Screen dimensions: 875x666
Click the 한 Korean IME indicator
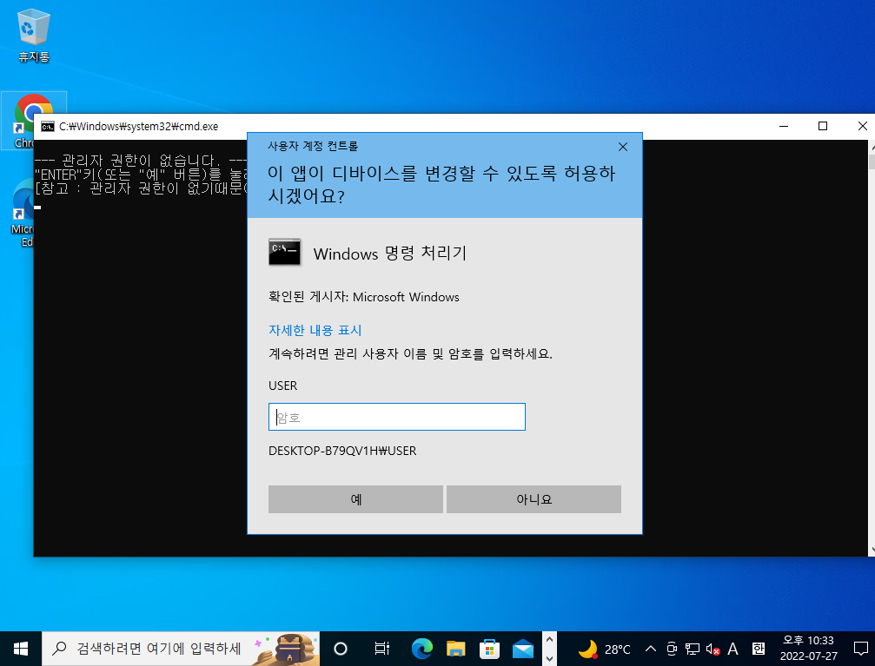759,649
